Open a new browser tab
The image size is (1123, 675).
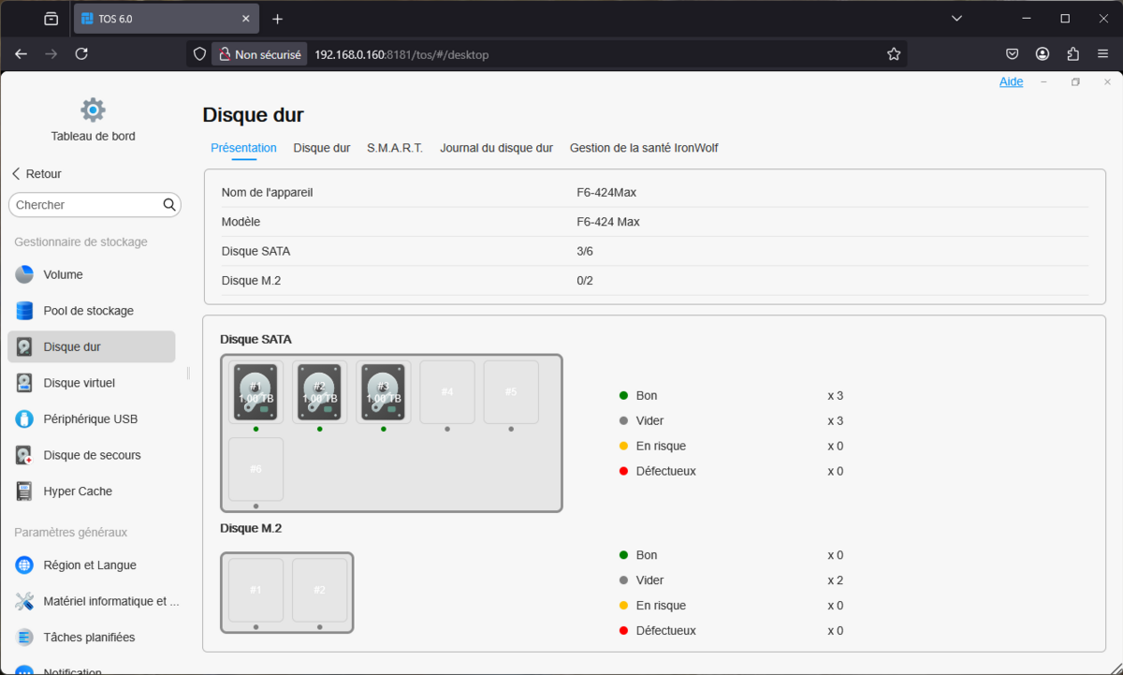277,19
